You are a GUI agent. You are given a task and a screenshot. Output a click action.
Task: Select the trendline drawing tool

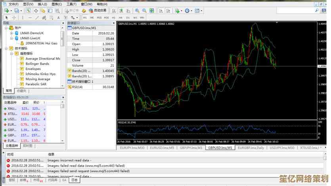click(x=36, y=17)
